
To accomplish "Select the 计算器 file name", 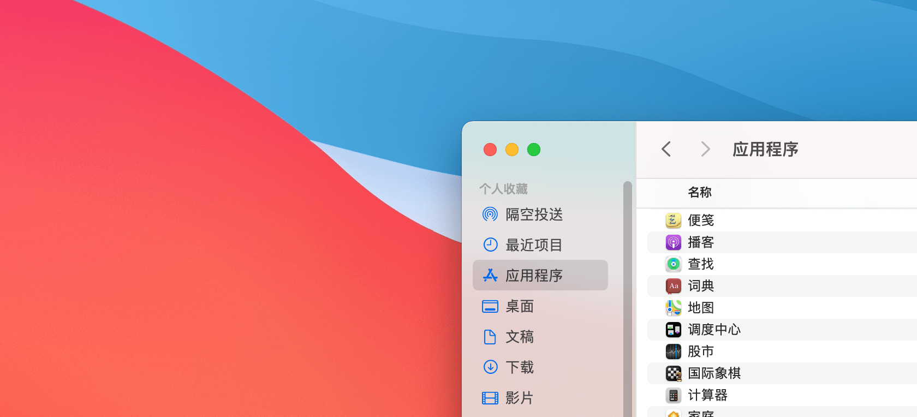I will tap(707, 395).
